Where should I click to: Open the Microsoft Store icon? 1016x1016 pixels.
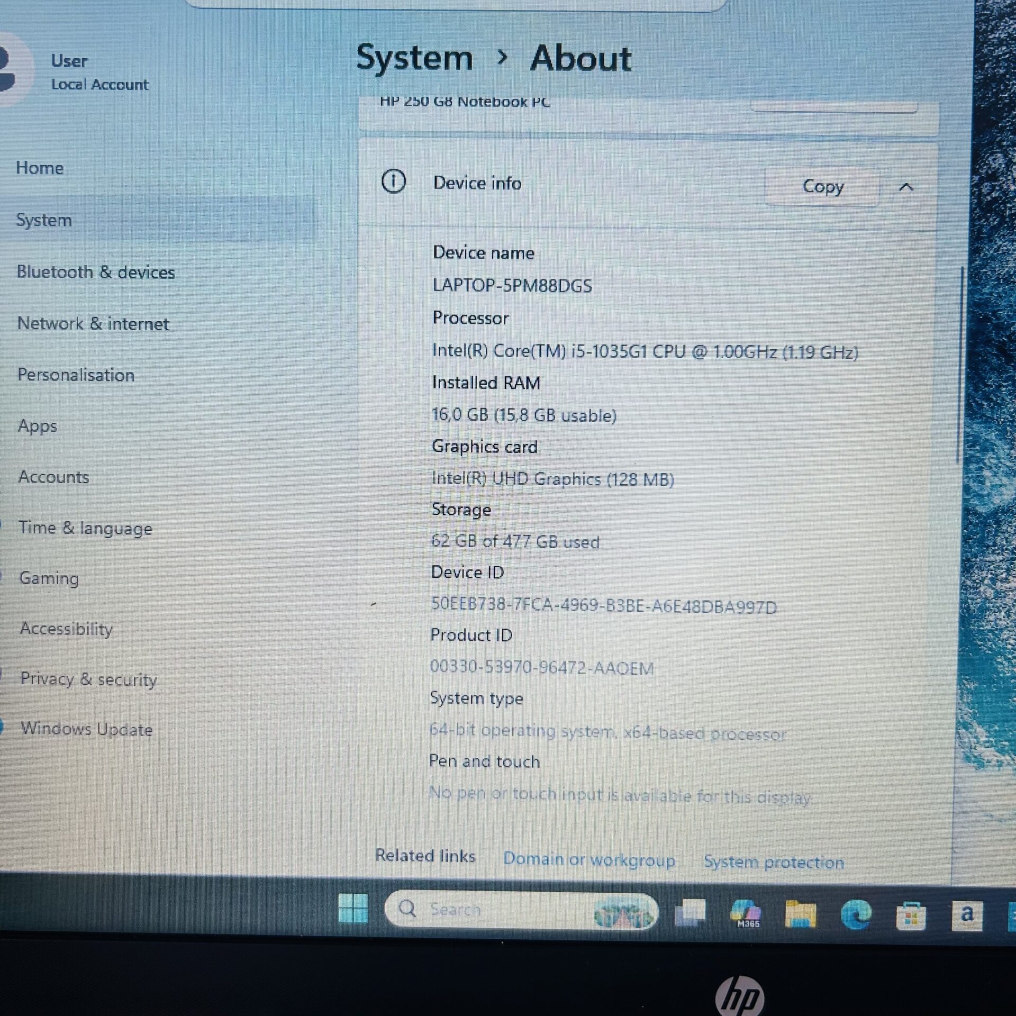tap(911, 915)
